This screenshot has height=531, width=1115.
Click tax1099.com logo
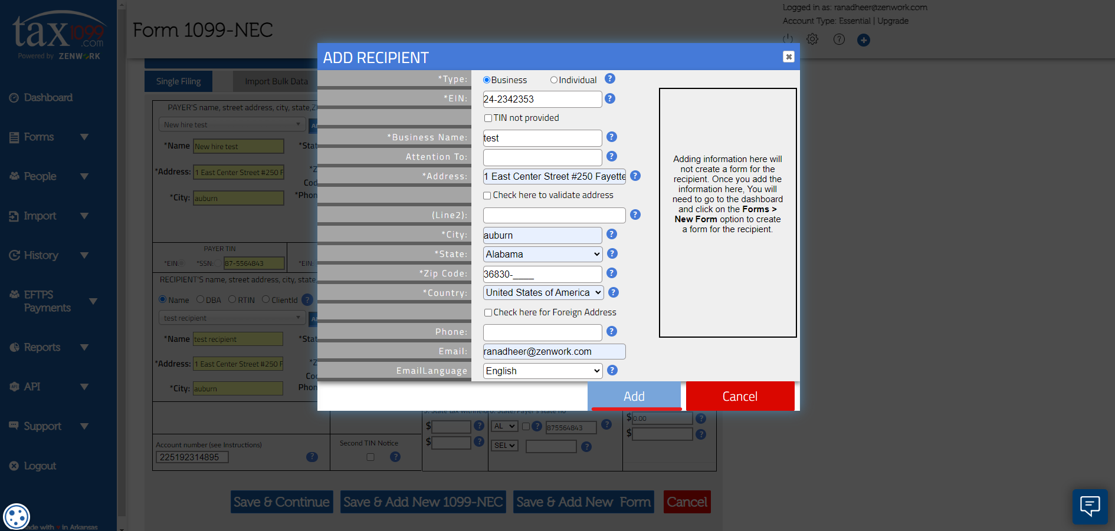click(58, 34)
